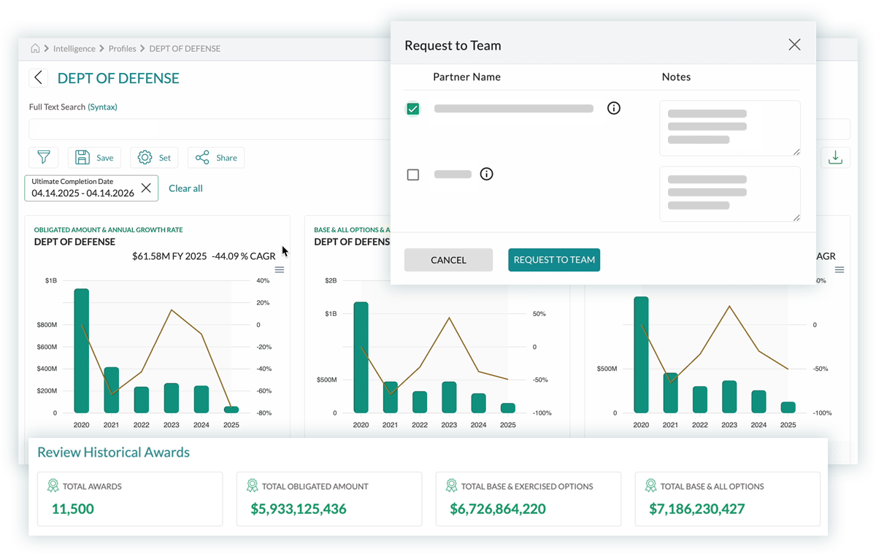Image resolution: width=876 pixels, height=557 pixels.
Task: Click the Partner Name column header
Action: tap(466, 77)
